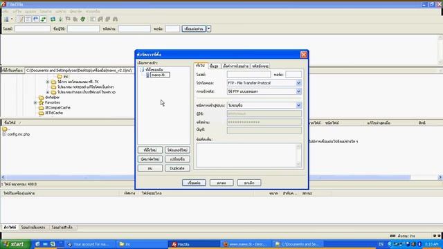443x249 pixels.
Task: Select the maws.tk site entry
Action: point(160,75)
